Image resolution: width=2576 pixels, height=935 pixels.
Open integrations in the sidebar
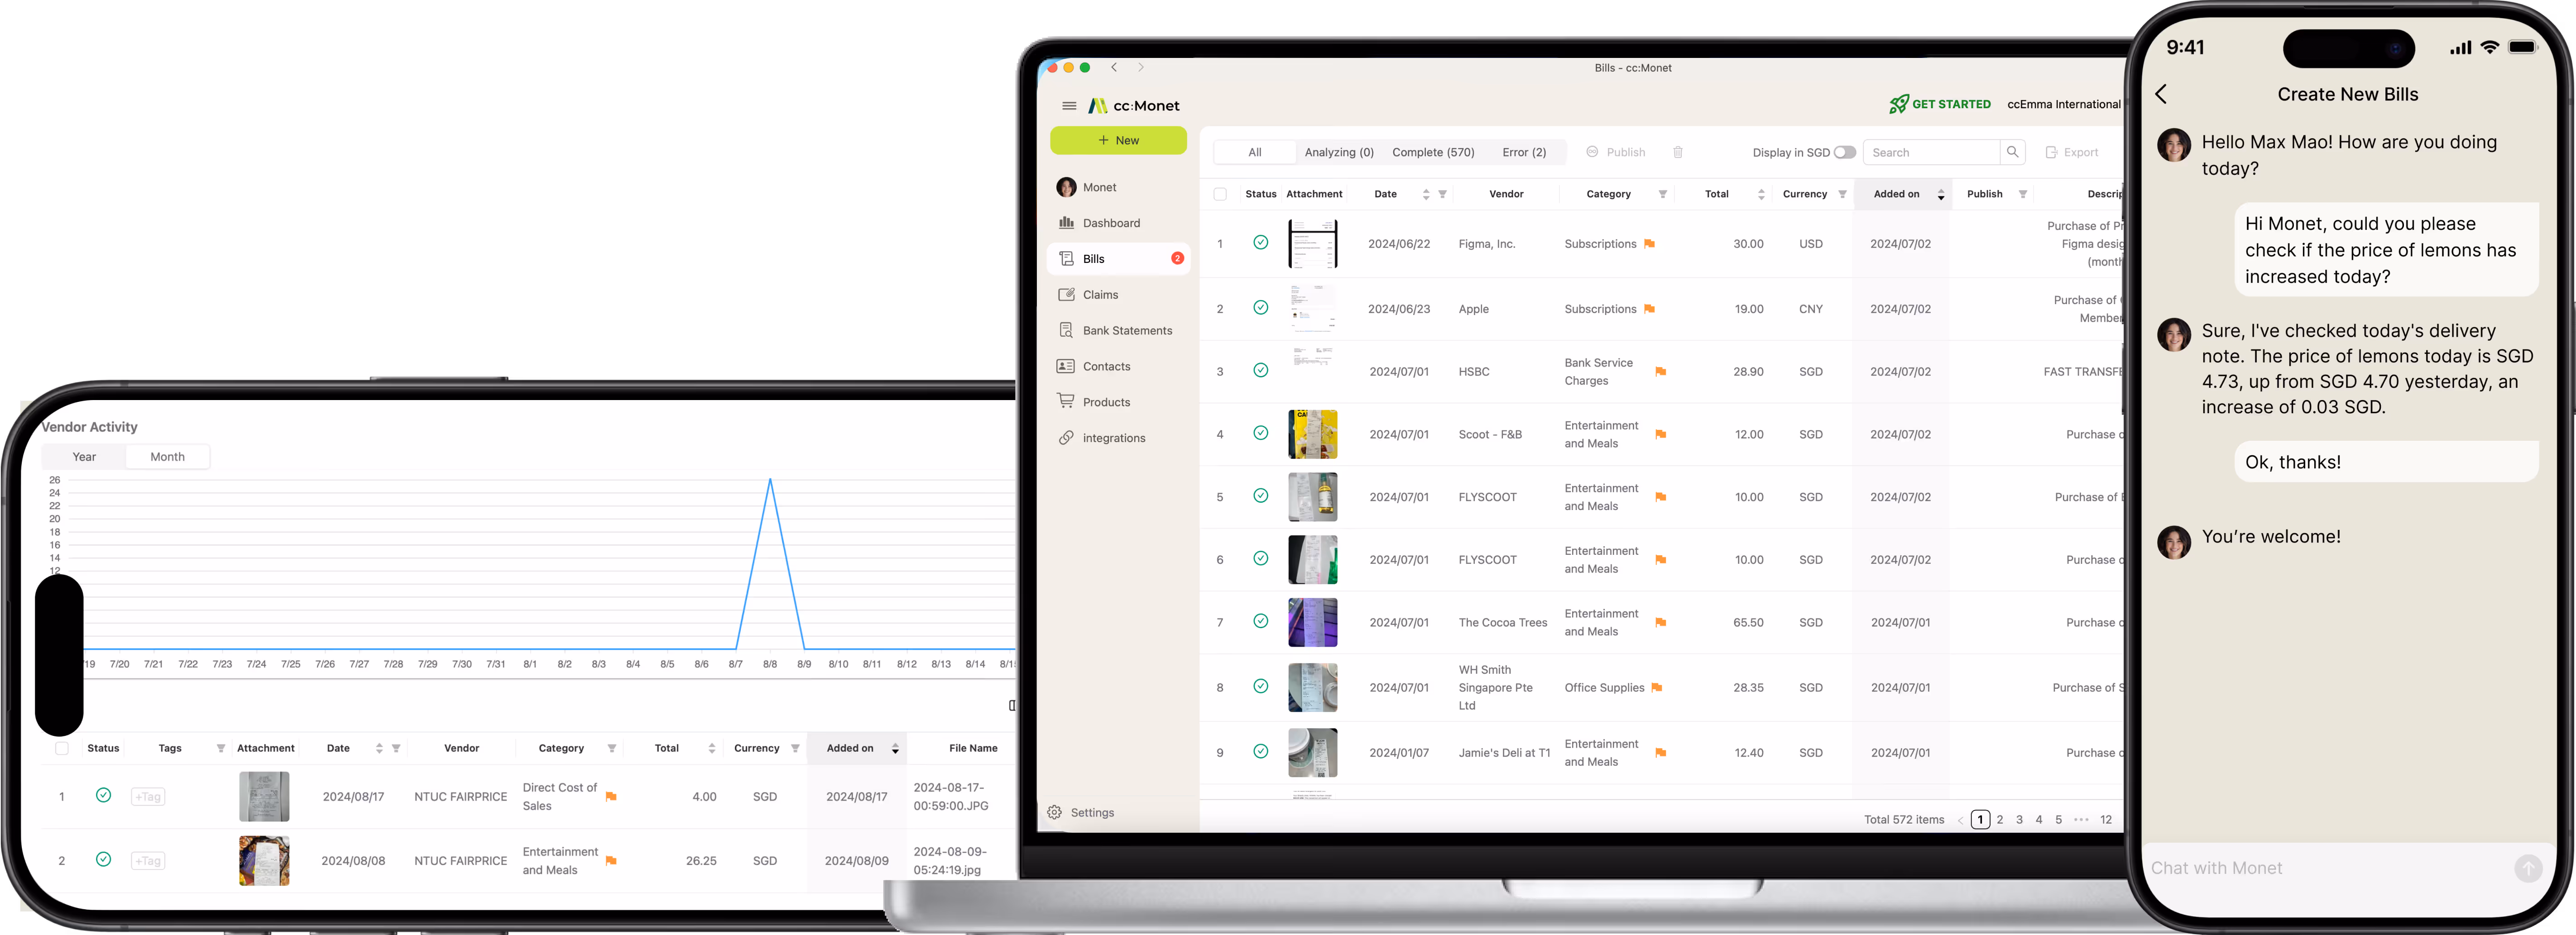(x=1118, y=438)
